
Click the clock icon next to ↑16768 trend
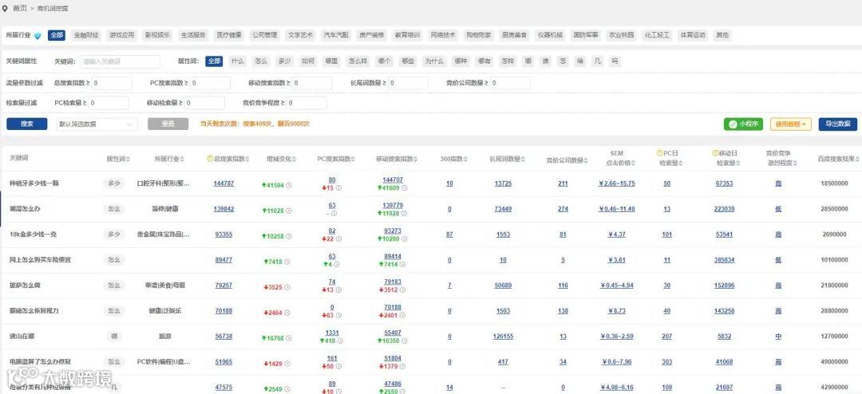[289, 338]
